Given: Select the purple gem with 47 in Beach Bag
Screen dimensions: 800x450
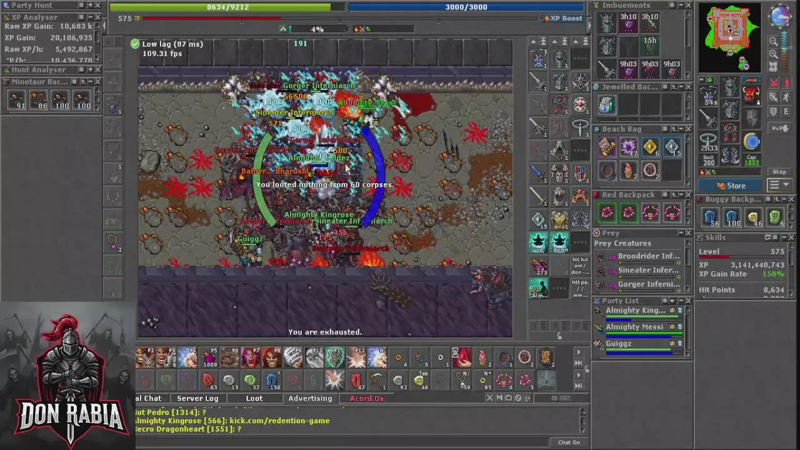Looking at the screenshot, I should click(x=628, y=148).
